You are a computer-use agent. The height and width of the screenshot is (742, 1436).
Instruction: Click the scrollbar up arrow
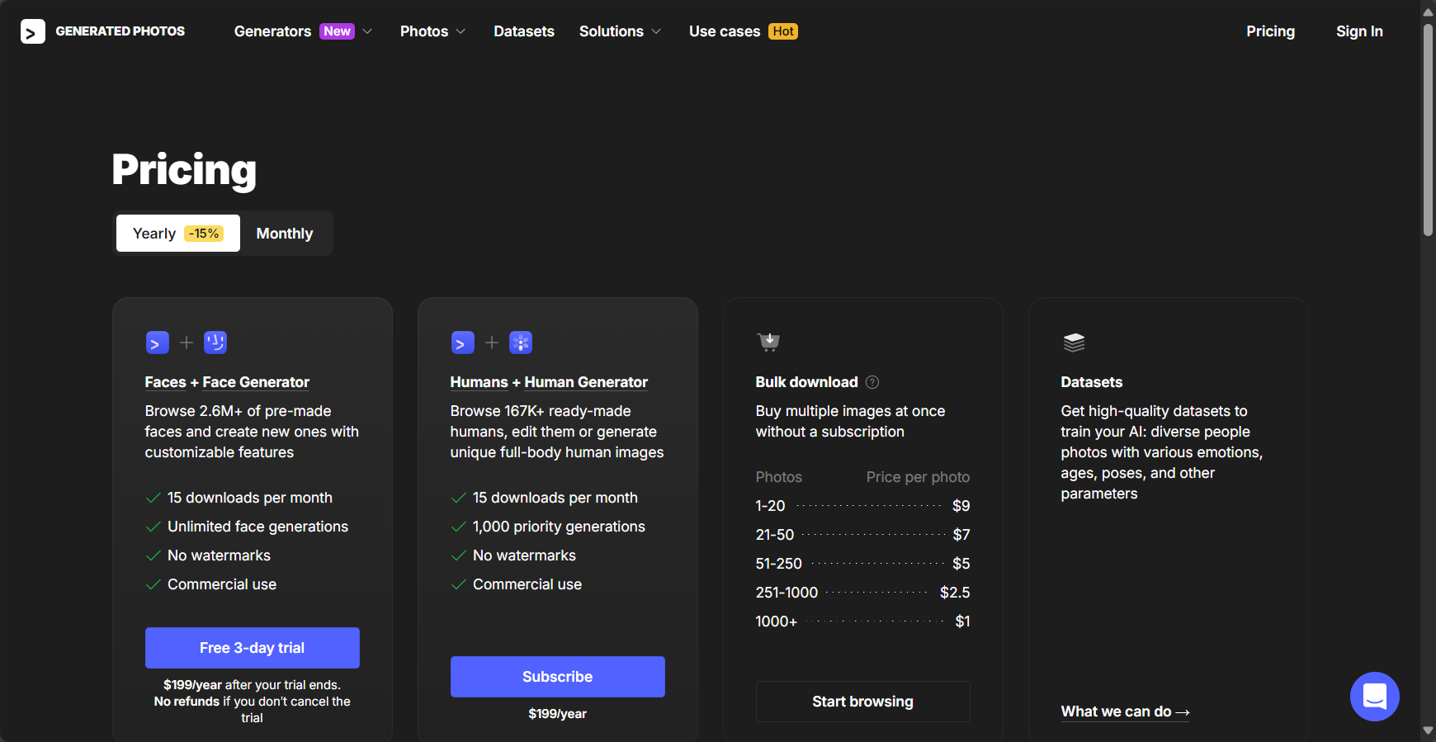1428,12
